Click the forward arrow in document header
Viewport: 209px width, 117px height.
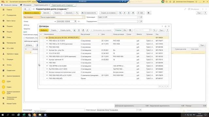tap(29, 9)
